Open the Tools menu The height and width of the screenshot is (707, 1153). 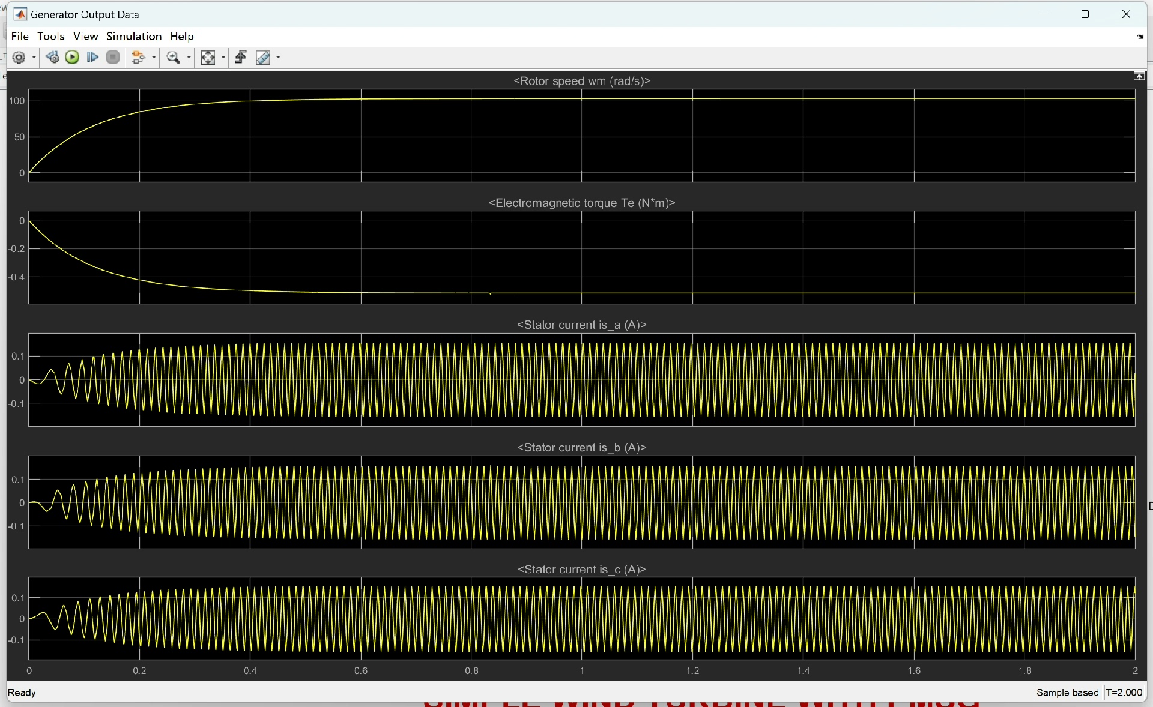click(50, 37)
